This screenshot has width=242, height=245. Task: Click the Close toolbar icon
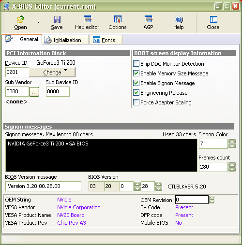click(213, 23)
